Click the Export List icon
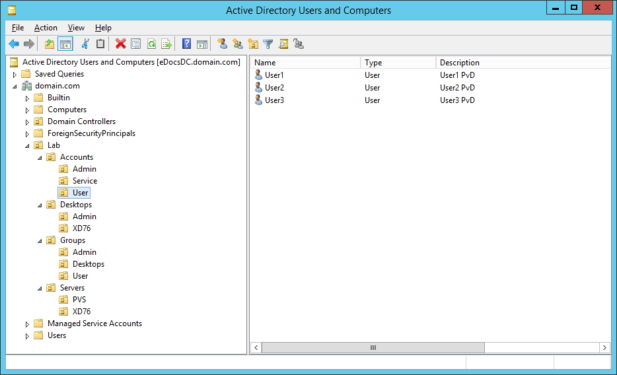This screenshot has width=617, height=375. click(166, 44)
